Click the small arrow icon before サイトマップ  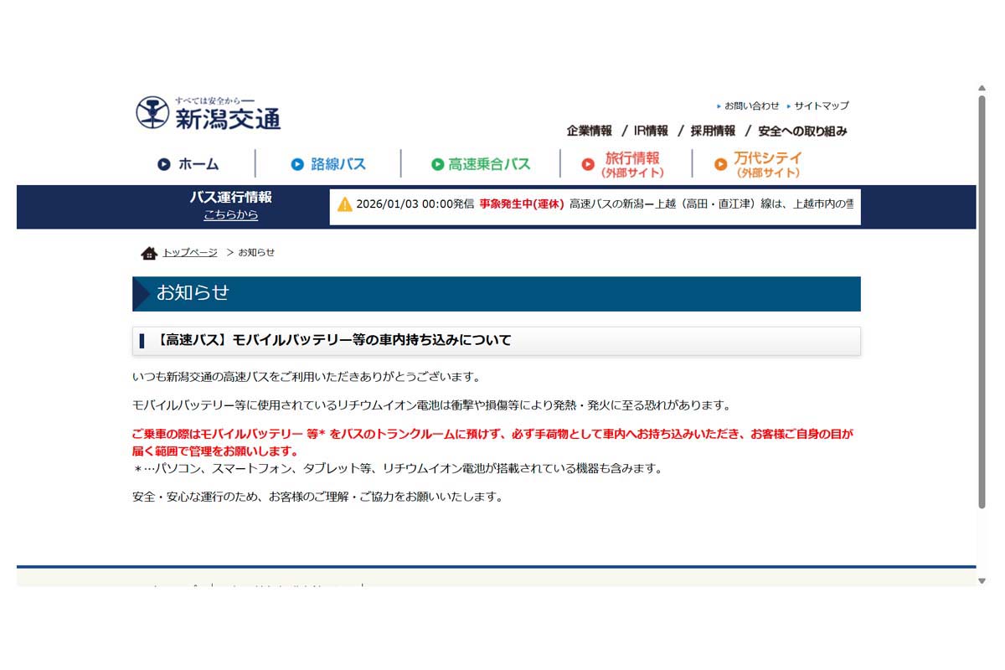point(789,106)
